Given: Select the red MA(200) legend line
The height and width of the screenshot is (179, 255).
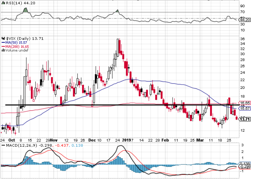Looking at the screenshot, I should coord(3,47).
